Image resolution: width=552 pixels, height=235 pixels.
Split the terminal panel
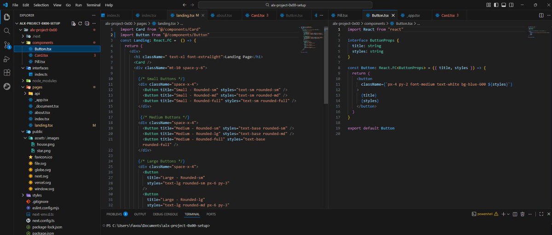[515, 214]
